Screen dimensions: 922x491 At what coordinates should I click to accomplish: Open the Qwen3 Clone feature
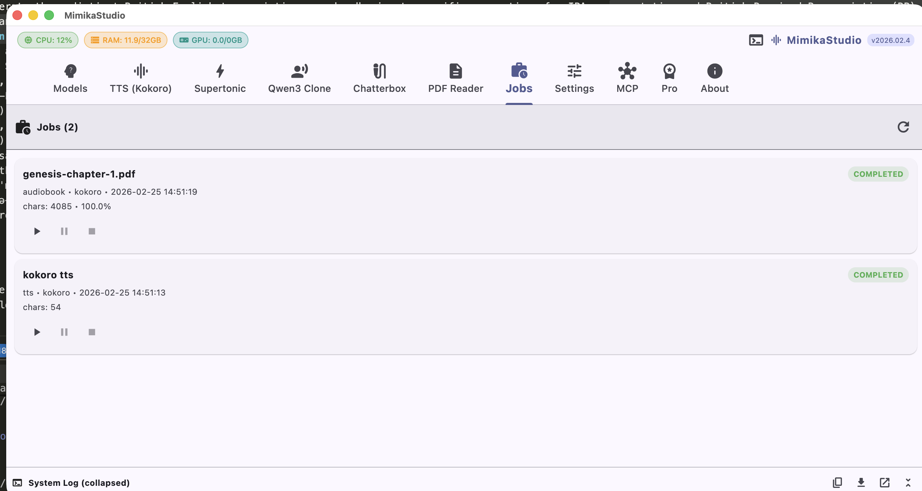299,78
